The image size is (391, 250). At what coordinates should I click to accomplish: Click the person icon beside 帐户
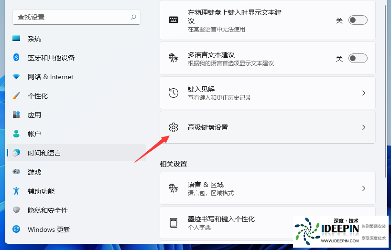(16, 134)
